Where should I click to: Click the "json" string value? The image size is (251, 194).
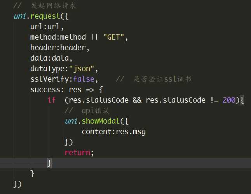pos(82,69)
